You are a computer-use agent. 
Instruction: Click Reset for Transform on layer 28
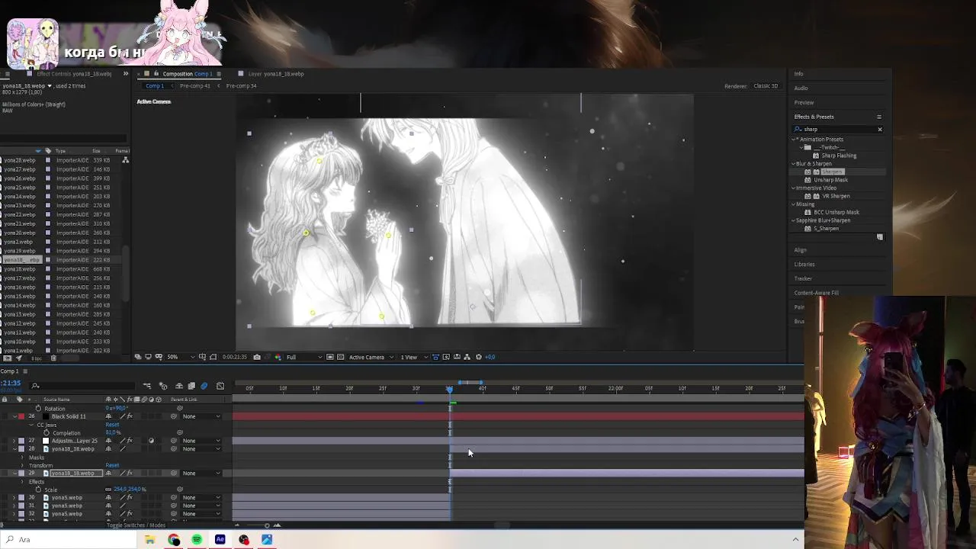[112, 465]
